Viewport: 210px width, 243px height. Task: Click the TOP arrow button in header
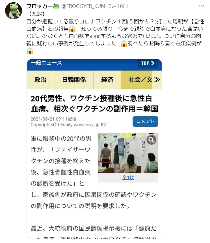tap(148, 63)
